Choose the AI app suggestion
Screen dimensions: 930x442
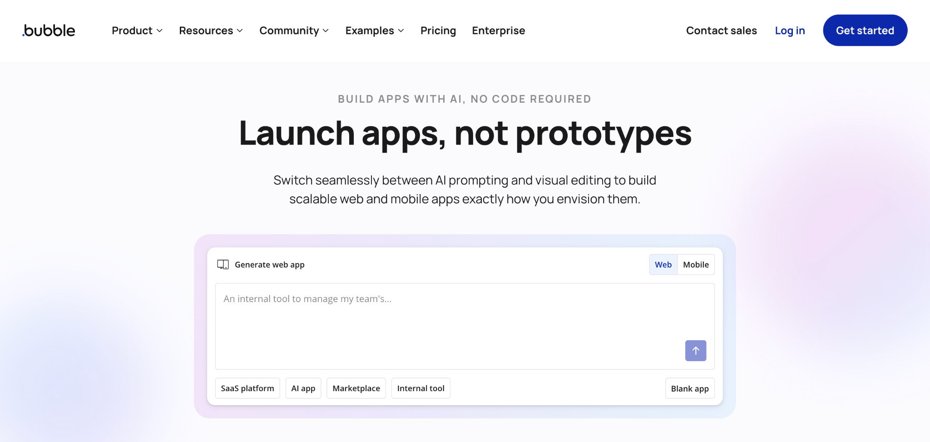(x=303, y=388)
